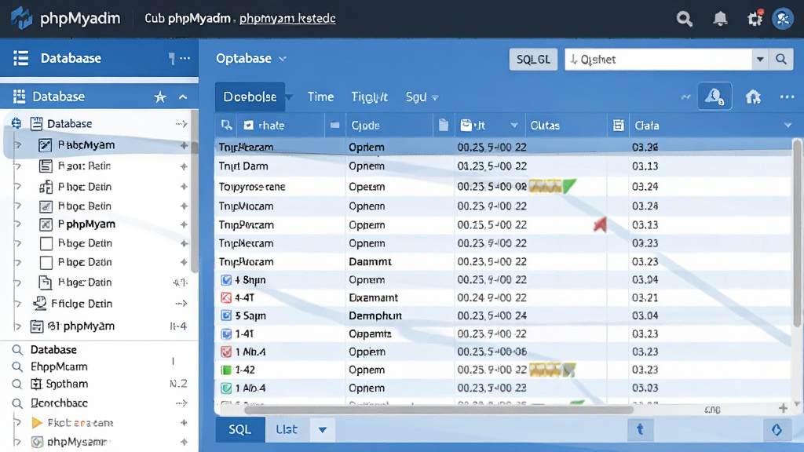This screenshot has height=452, width=804.
Task: Click the list icon before Clata column
Action: pos(619,125)
